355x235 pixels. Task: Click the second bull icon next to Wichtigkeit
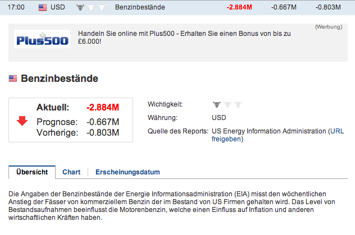pyautogui.click(x=227, y=104)
